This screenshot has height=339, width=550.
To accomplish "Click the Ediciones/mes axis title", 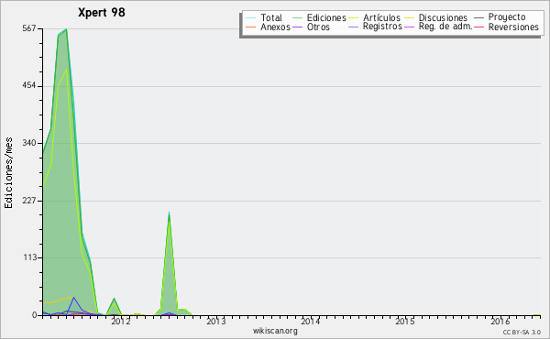I will (8, 173).
